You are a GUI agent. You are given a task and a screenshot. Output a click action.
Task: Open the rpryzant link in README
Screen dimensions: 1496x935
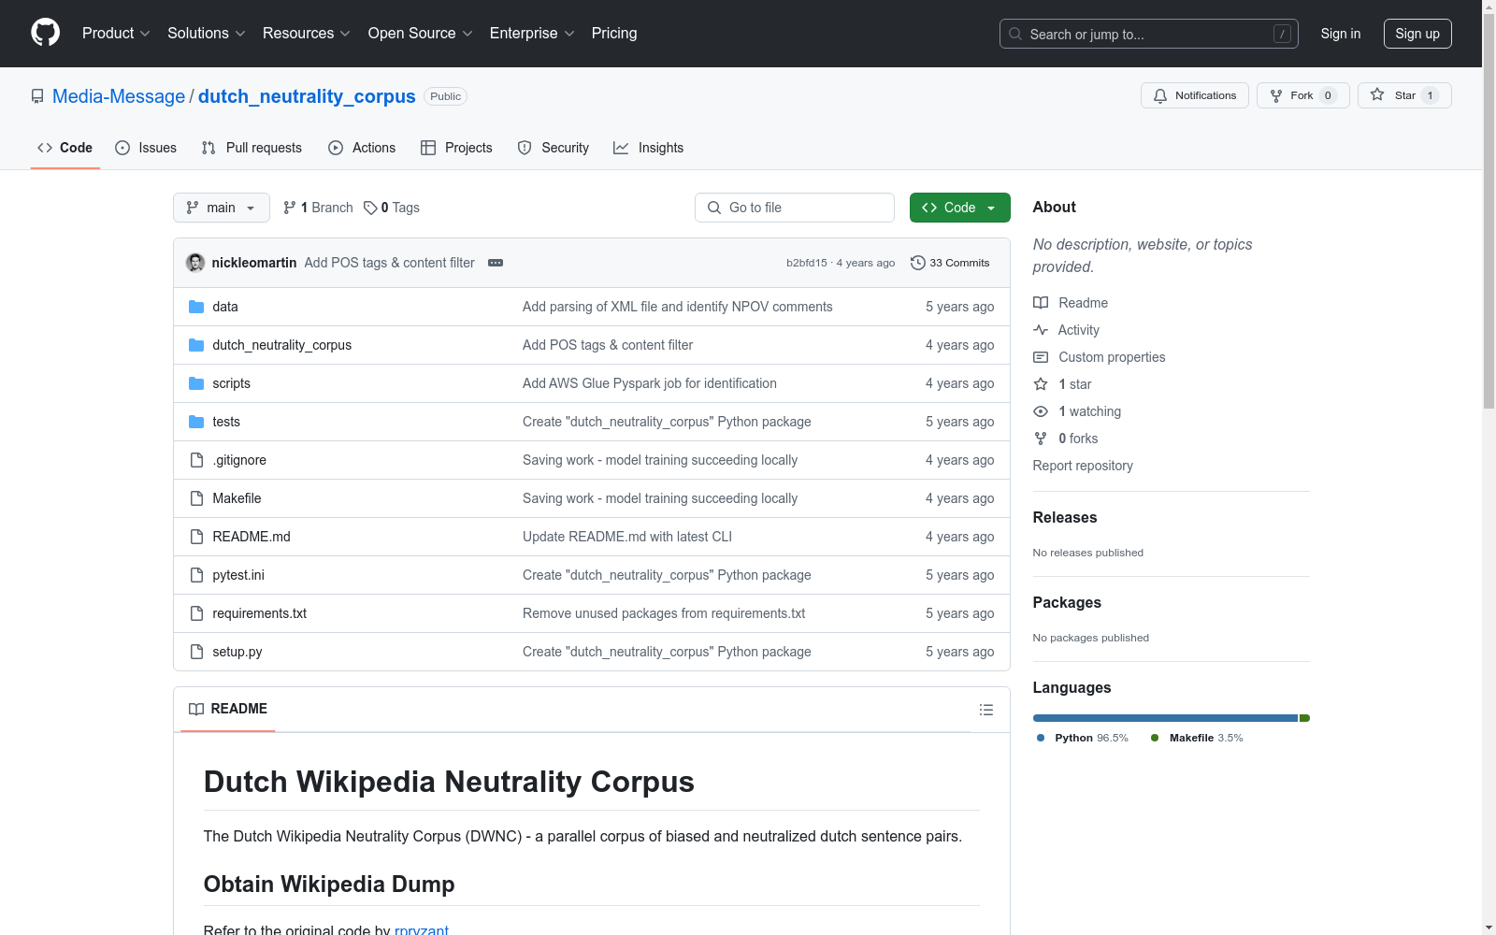pyautogui.click(x=422, y=929)
